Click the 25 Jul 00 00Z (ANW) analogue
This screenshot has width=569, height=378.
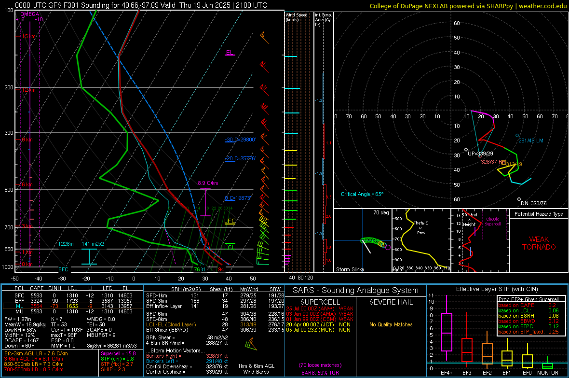point(320,308)
